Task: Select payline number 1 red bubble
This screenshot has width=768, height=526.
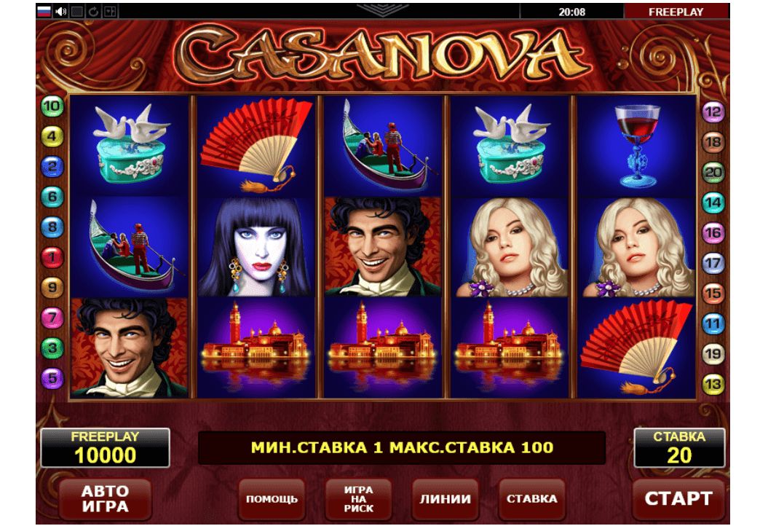Action: click(x=52, y=257)
